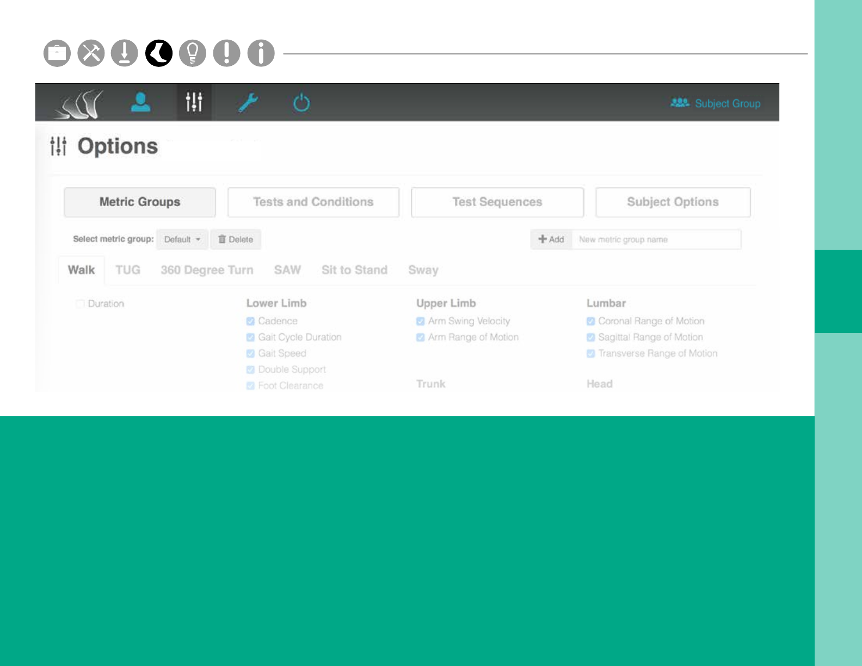Click the 'Head' heading
Screen dimensions: 862x666
(600, 384)
